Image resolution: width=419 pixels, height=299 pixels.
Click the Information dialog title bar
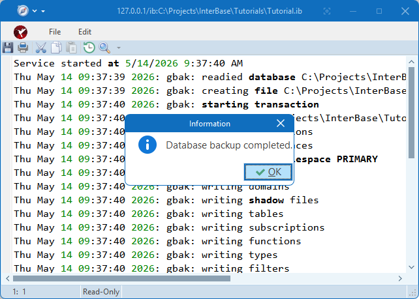point(209,124)
